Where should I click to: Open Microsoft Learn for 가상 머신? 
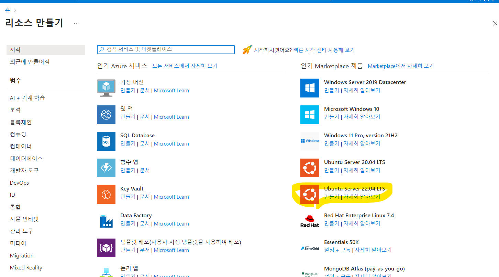(x=171, y=91)
